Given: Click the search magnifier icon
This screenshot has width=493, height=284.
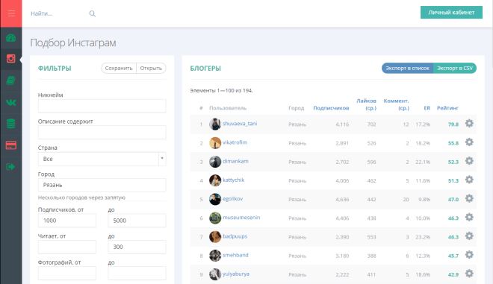Looking at the screenshot, I should (x=92, y=13).
